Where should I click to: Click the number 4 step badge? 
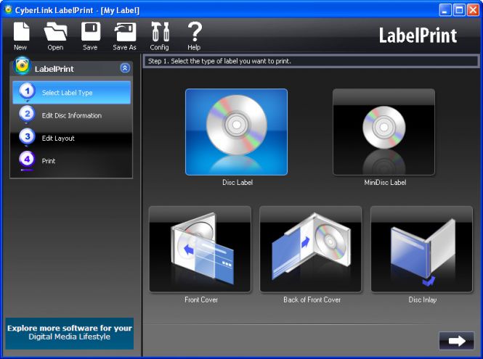coord(27,160)
